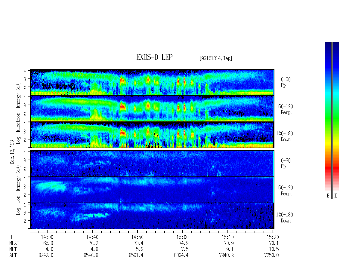Click the electron 60-120 Perp. pitch angle label
340x263 pixels.
click(x=286, y=109)
